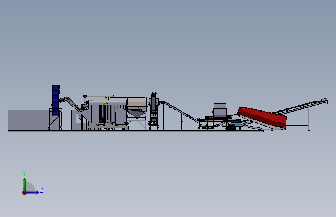
Task: Select the central dark vertical elevator tower
Action: pyautogui.click(x=153, y=111)
